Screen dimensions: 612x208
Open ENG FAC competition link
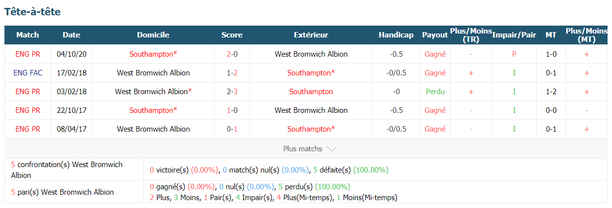pos(28,73)
